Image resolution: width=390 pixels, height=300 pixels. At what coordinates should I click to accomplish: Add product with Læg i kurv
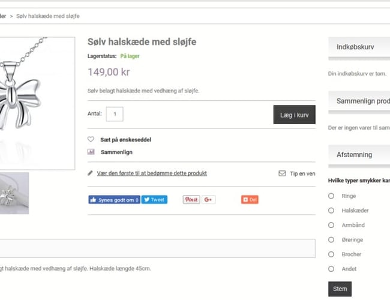(295, 115)
